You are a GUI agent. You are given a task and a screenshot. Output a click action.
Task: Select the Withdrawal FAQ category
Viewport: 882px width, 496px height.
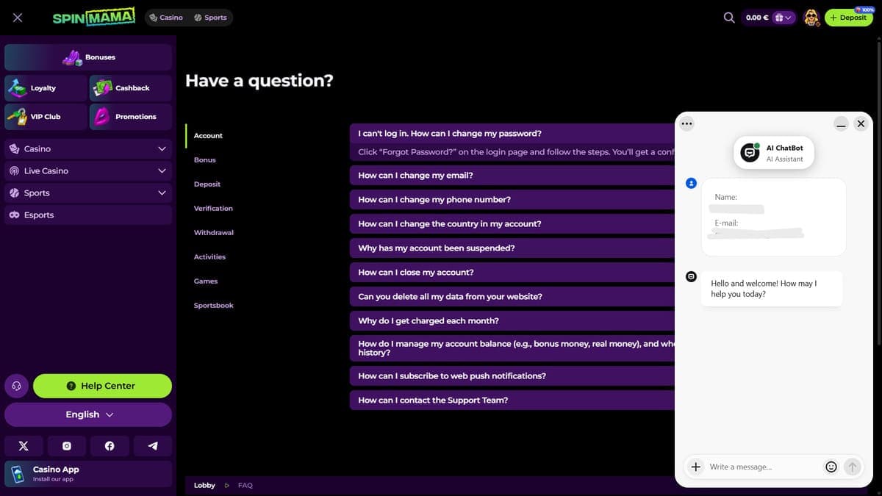pos(214,232)
